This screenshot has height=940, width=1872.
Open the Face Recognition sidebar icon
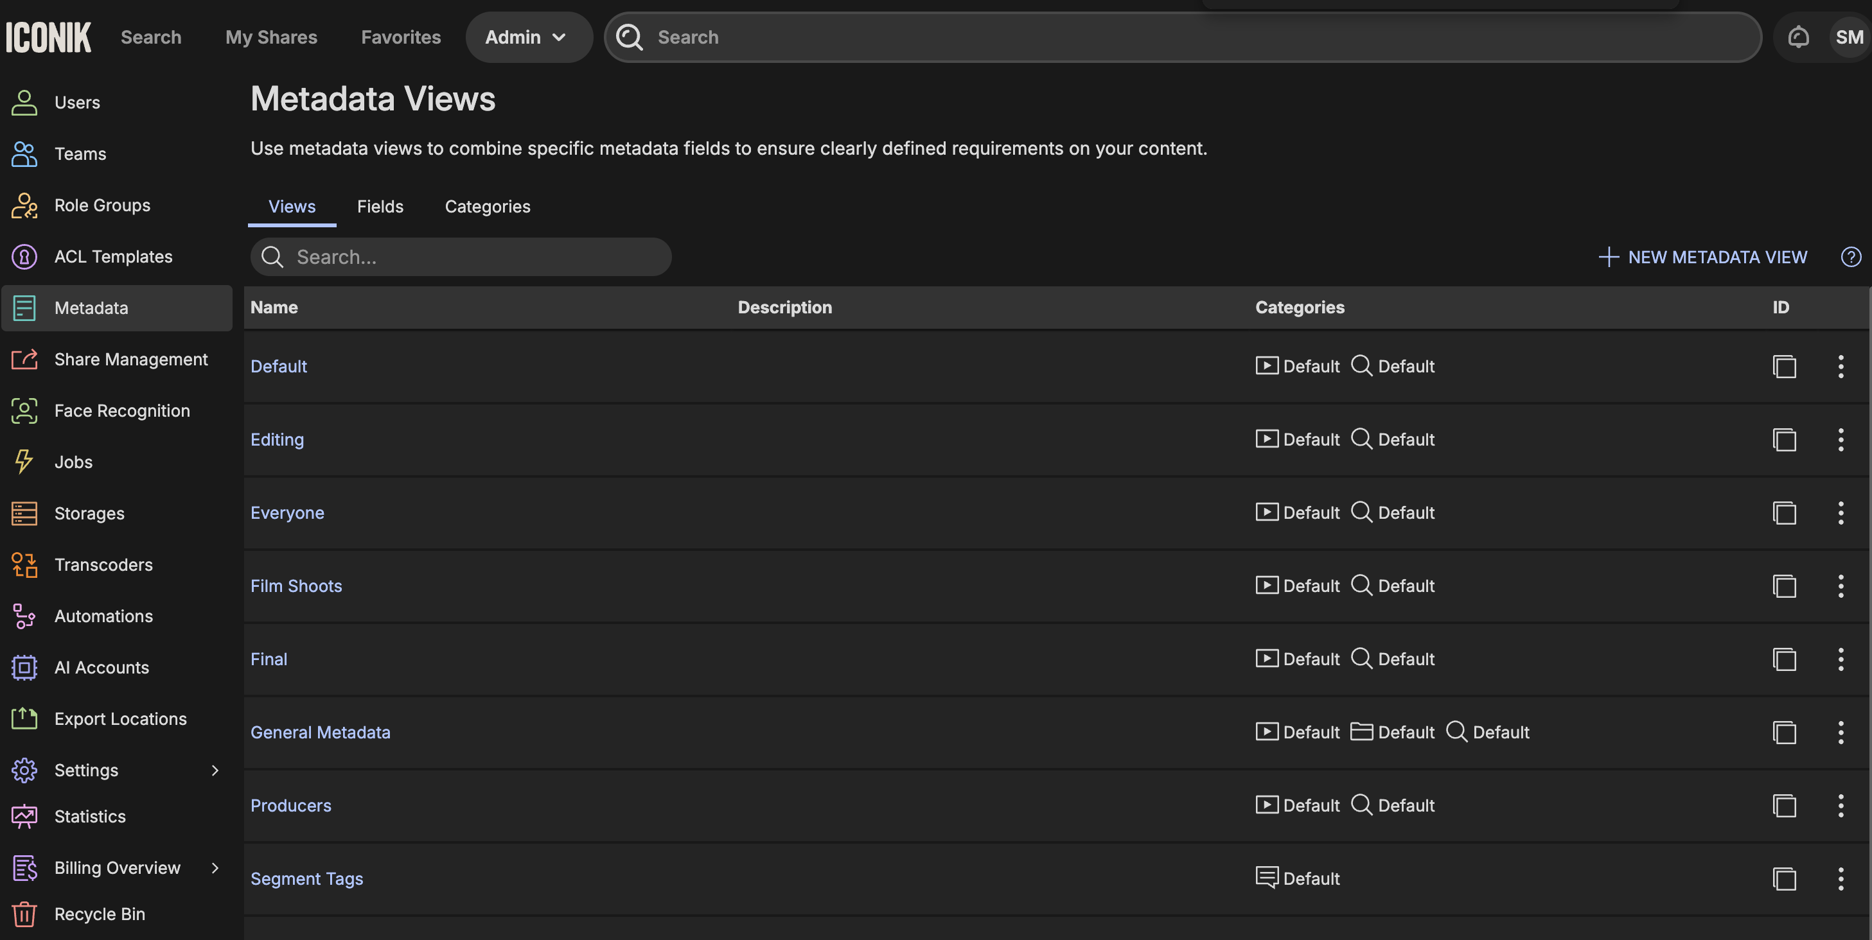(x=24, y=410)
